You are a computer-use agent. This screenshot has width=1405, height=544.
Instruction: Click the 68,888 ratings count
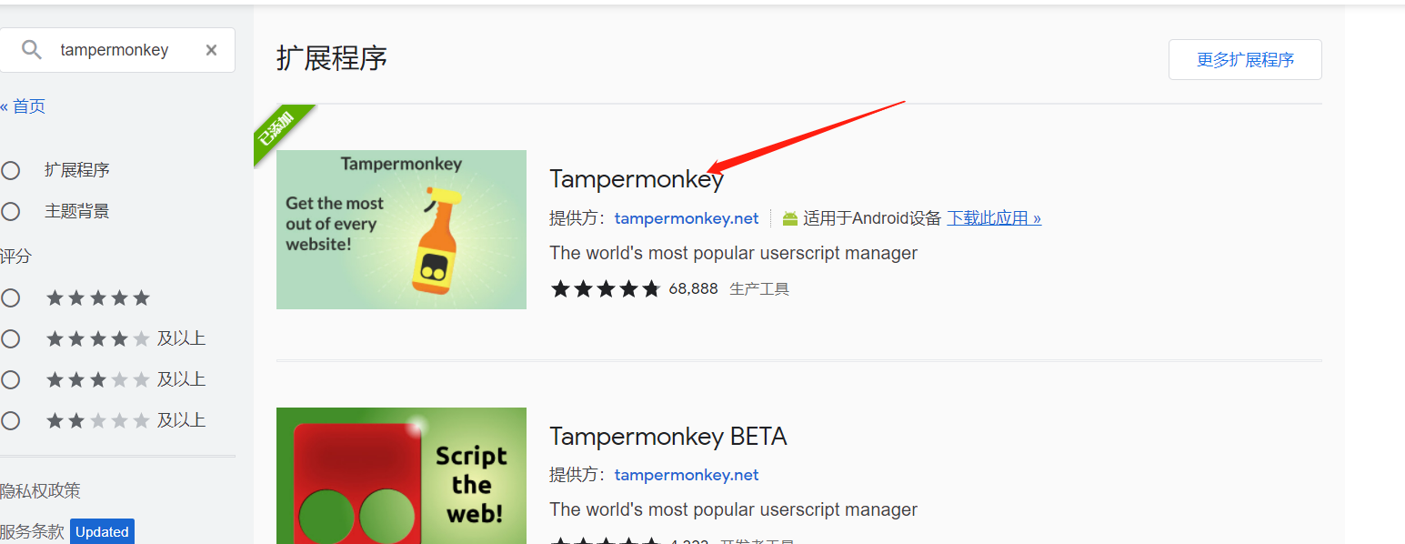[693, 289]
